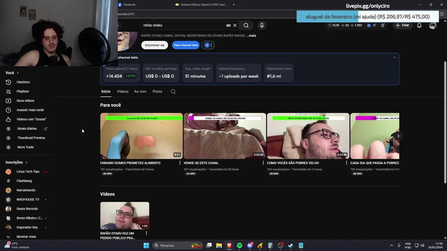Show hidden system tray icons
This screenshot has height=251, width=447.
pyautogui.click(x=391, y=245)
